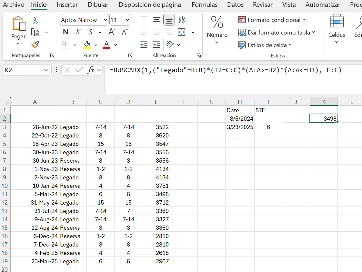Expand the underline style arrow
Viewport: 362px width, 272px height.
[100, 32]
